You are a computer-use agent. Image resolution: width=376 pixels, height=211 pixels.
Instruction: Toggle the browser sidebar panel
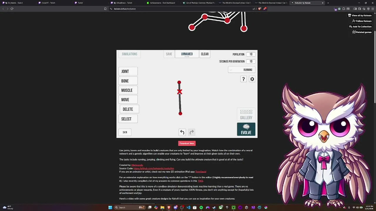tap(355, 9)
